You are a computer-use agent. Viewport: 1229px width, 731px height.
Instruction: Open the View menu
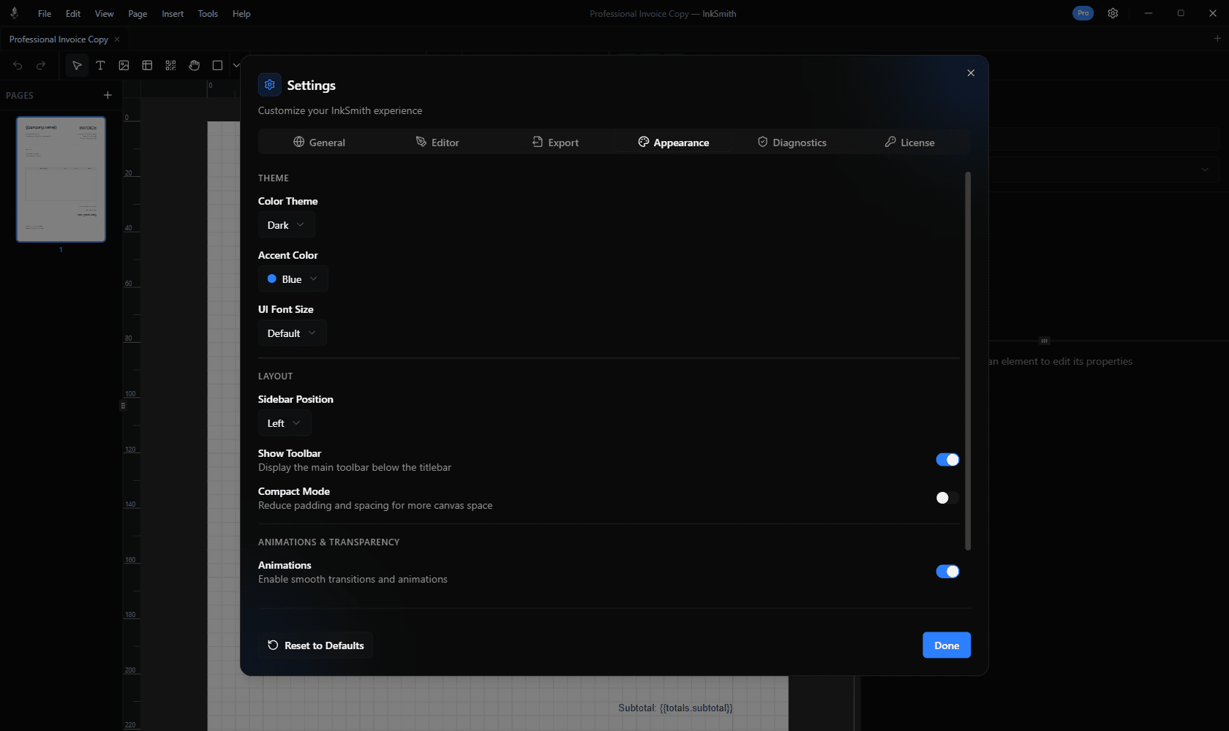(105, 14)
